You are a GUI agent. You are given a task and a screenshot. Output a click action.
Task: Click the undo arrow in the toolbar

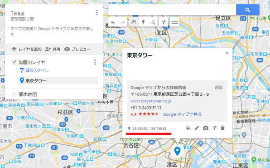113,22
